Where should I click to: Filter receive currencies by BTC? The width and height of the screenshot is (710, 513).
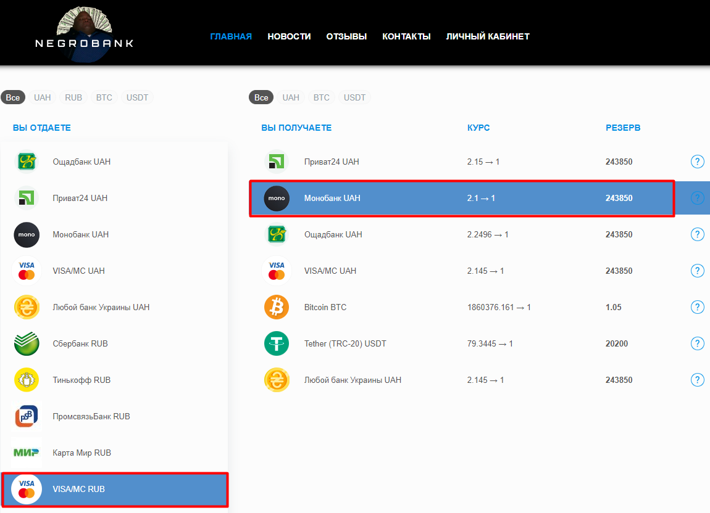coord(322,97)
